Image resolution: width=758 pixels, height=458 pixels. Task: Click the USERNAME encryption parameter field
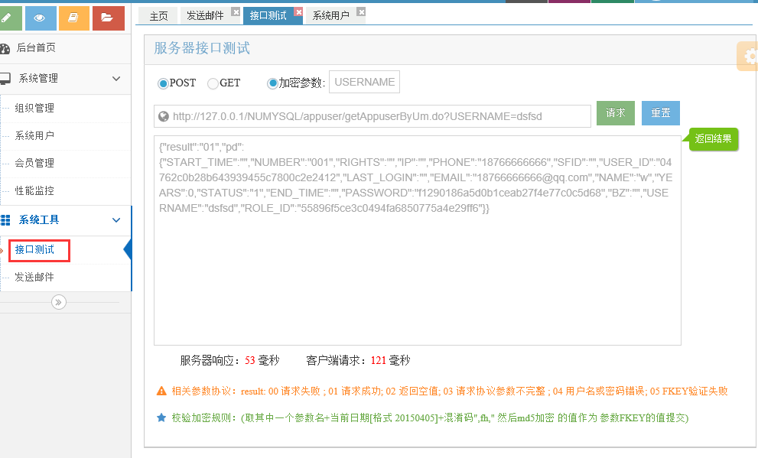click(365, 82)
